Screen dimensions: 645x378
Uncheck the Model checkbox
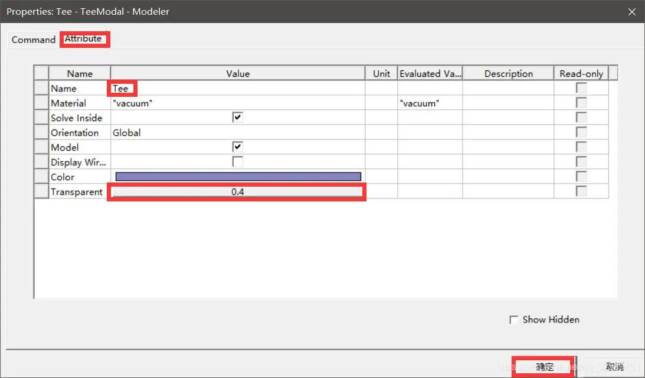tap(237, 147)
